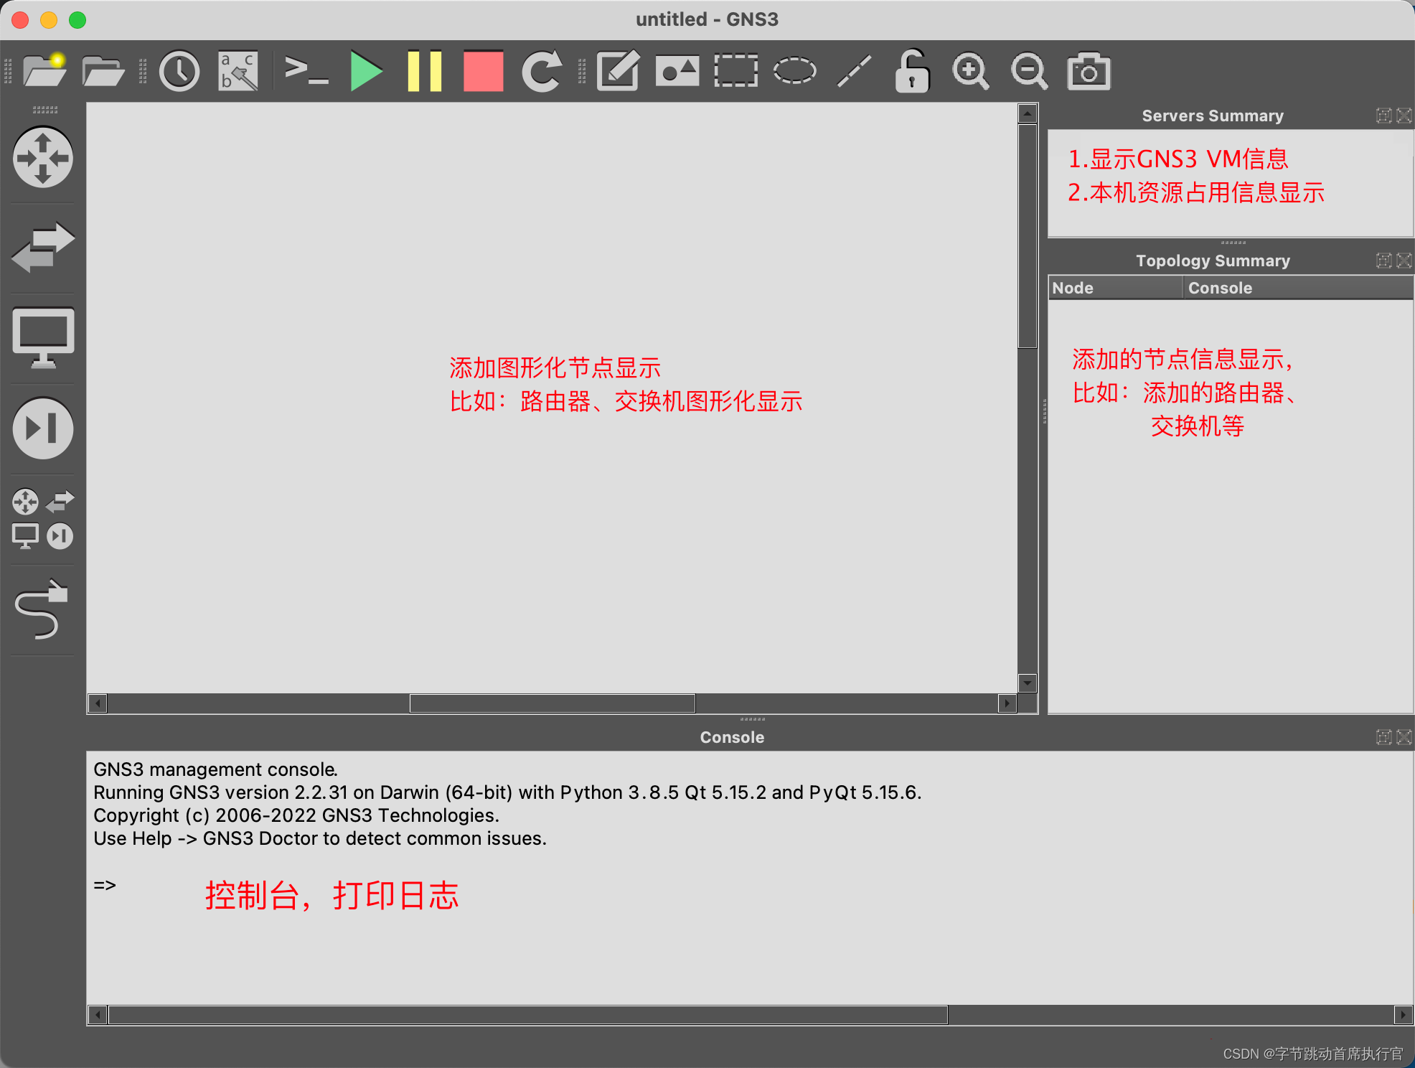Manage snapshots with the clock icon
This screenshot has width=1415, height=1068.
179,70
